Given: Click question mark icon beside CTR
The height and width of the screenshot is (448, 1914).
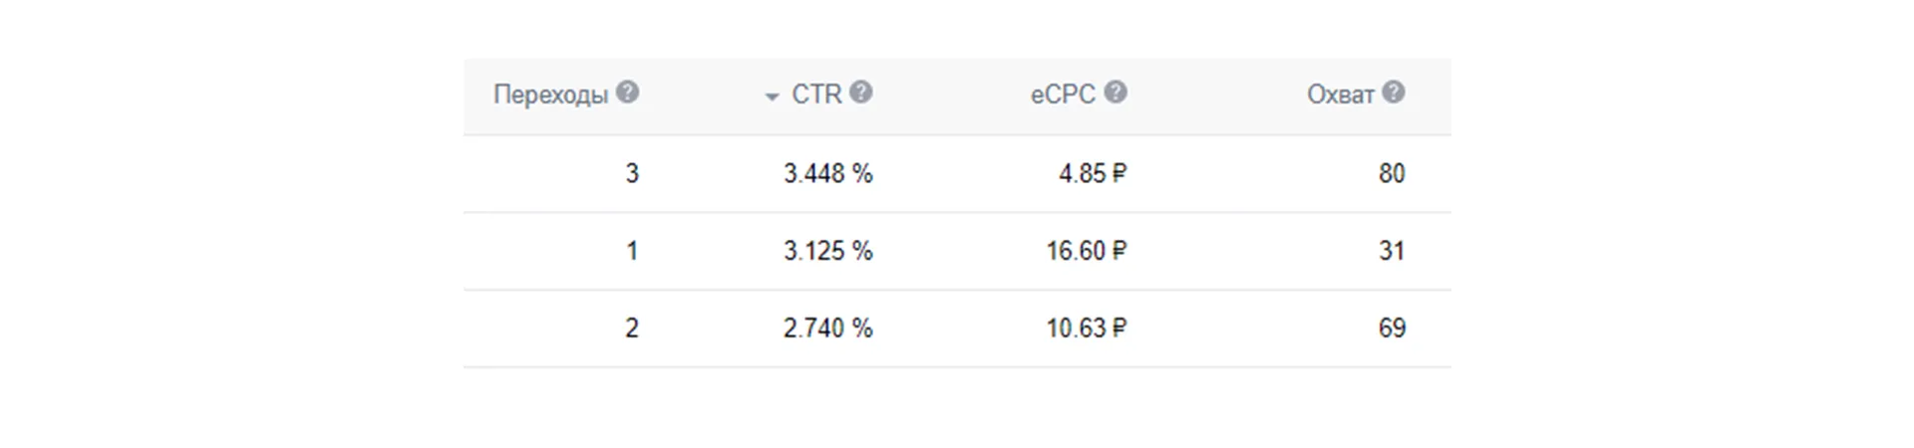Looking at the screenshot, I should (861, 93).
